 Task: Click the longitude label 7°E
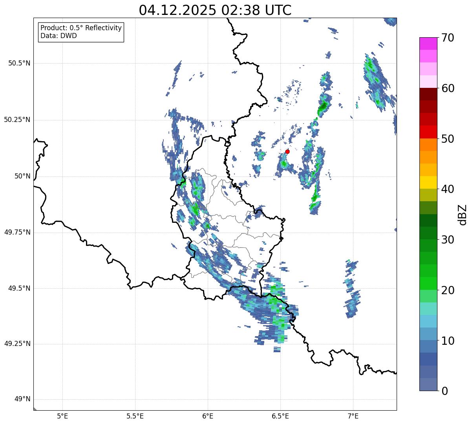click(x=353, y=416)
